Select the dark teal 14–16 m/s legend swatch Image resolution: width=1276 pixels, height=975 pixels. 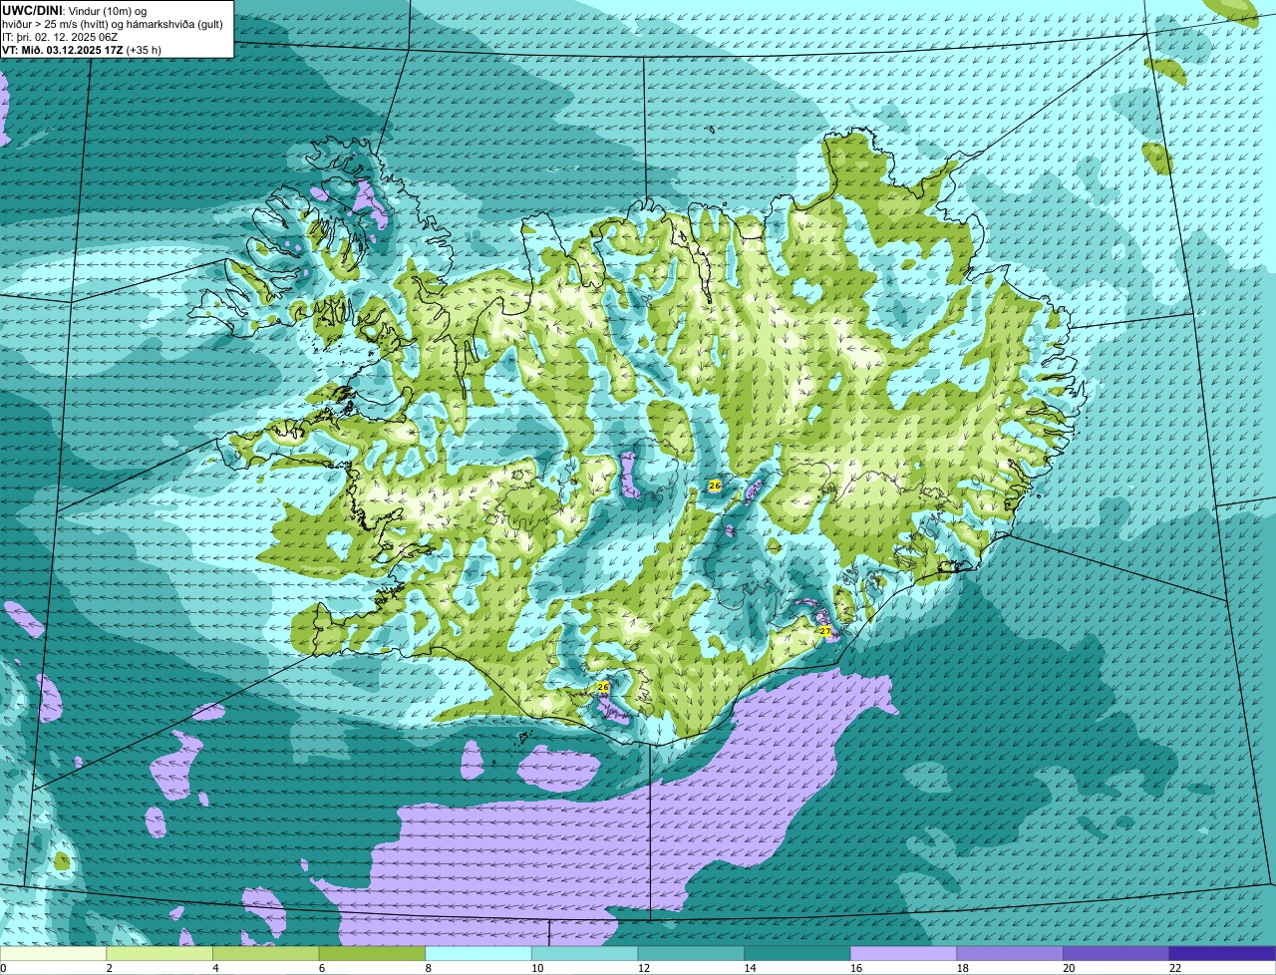pos(797,954)
